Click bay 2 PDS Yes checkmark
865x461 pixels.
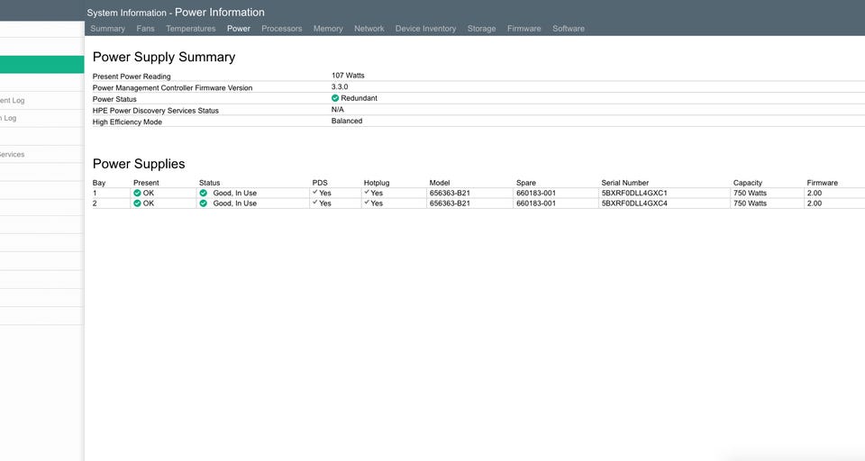[x=315, y=203]
